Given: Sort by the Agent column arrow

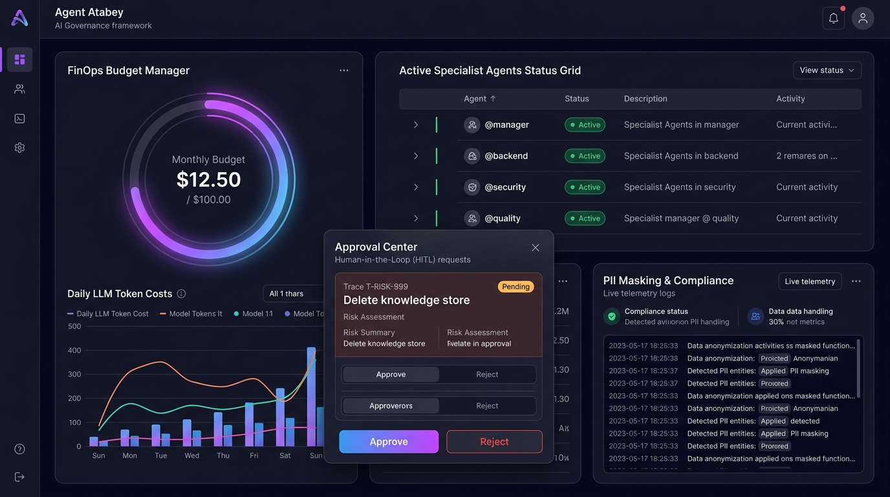Looking at the screenshot, I should click(x=493, y=99).
